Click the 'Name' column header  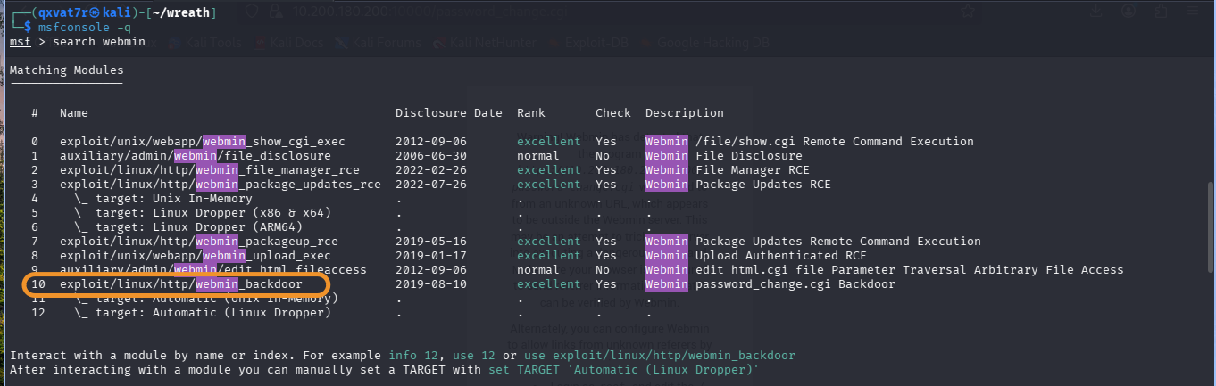click(74, 113)
